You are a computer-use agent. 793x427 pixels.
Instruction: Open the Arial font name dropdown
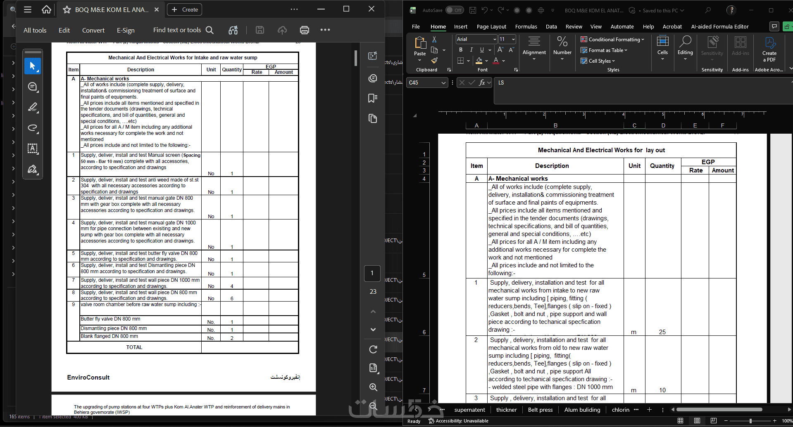coord(495,39)
